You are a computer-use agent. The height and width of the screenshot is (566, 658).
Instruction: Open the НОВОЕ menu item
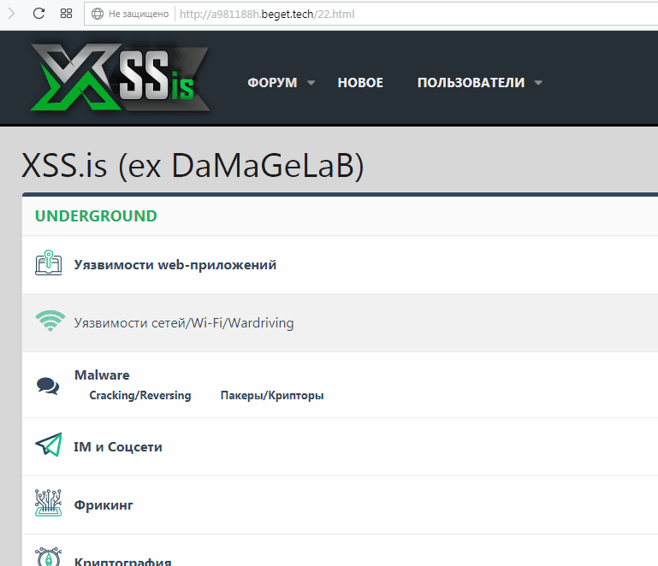pyautogui.click(x=360, y=83)
